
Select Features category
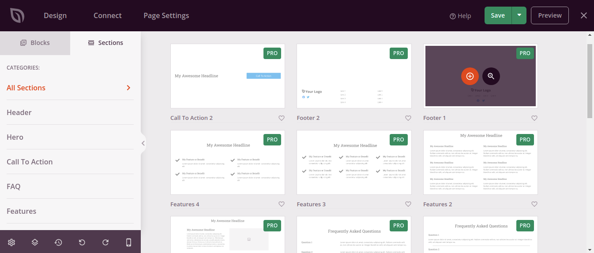[x=70, y=211]
